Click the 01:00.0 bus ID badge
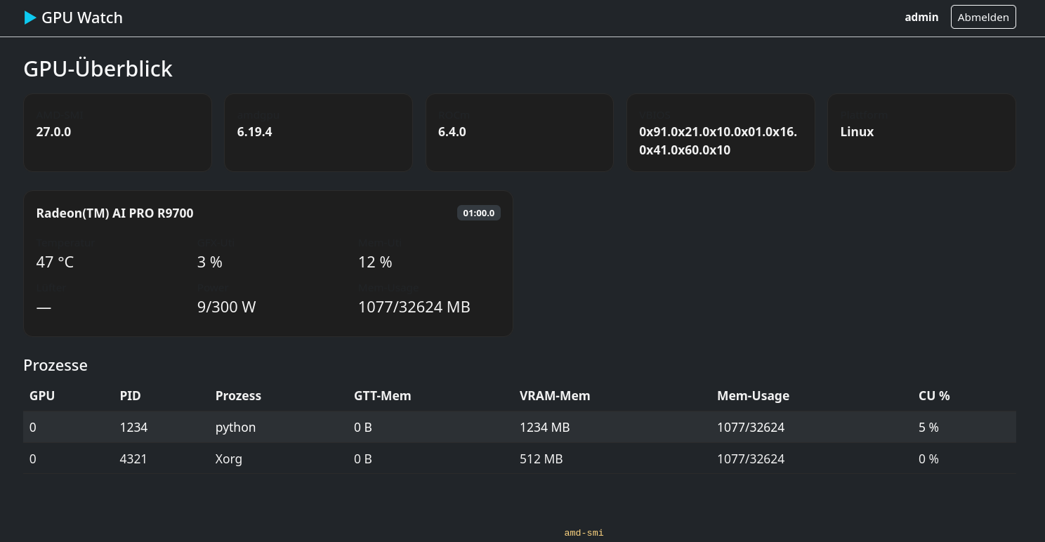The height and width of the screenshot is (542, 1045). point(479,213)
